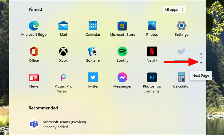Launch the Netflix app

(x=152, y=55)
